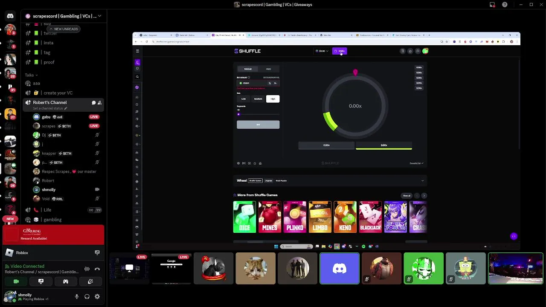Open Discord inbox icon in title bar
This screenshot has height=307, width=546.
(492, 5)
